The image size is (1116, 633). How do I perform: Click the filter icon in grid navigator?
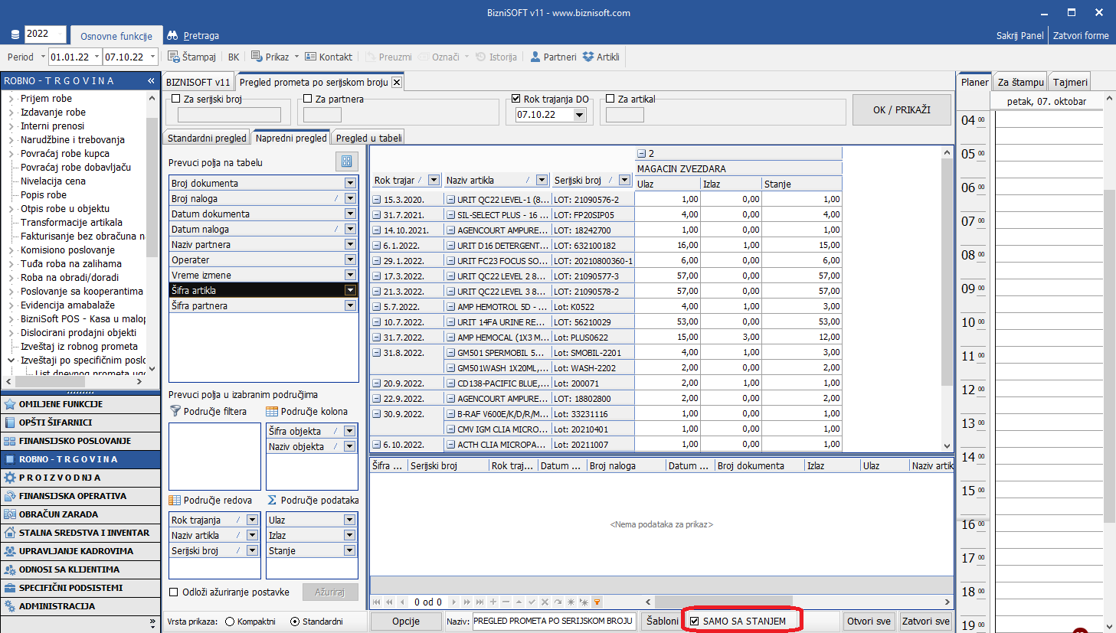tap(597, 602)
